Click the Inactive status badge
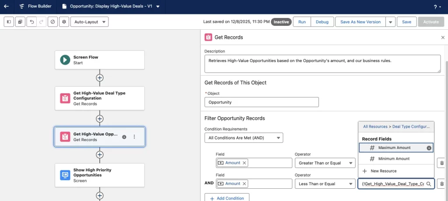The image size is (448, 201). tap(281, 22)
